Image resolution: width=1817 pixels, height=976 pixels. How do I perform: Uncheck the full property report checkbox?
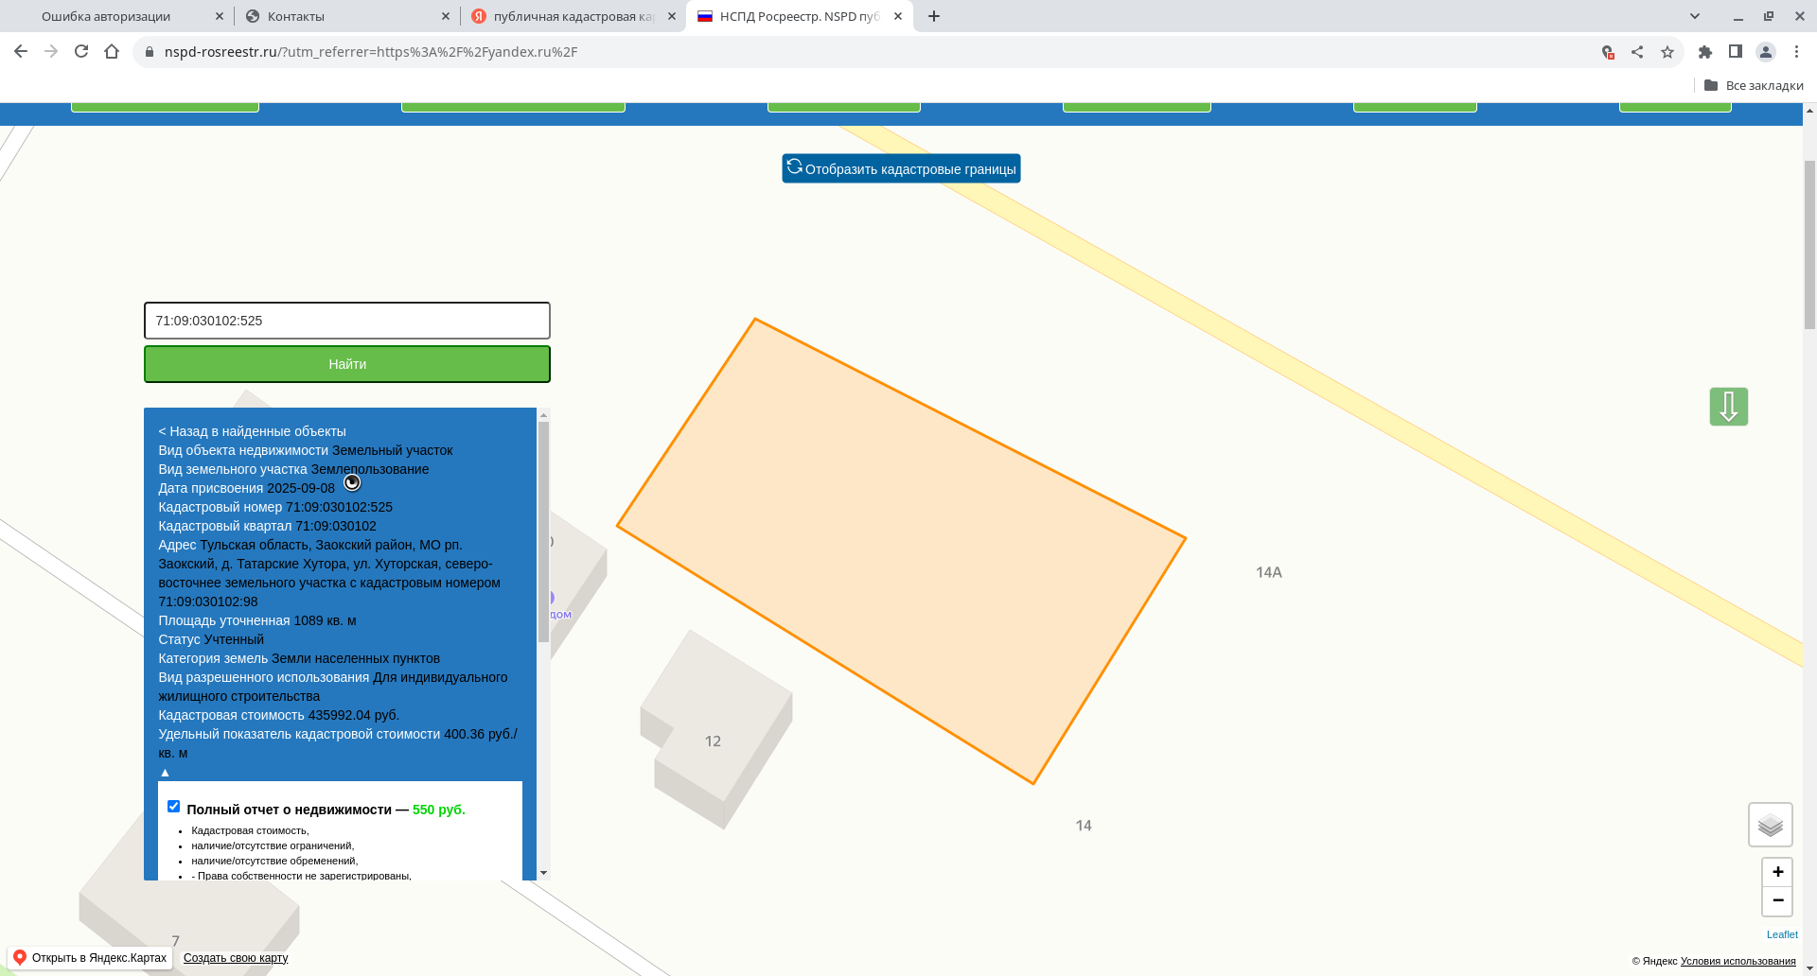click(x=174, y=807)
